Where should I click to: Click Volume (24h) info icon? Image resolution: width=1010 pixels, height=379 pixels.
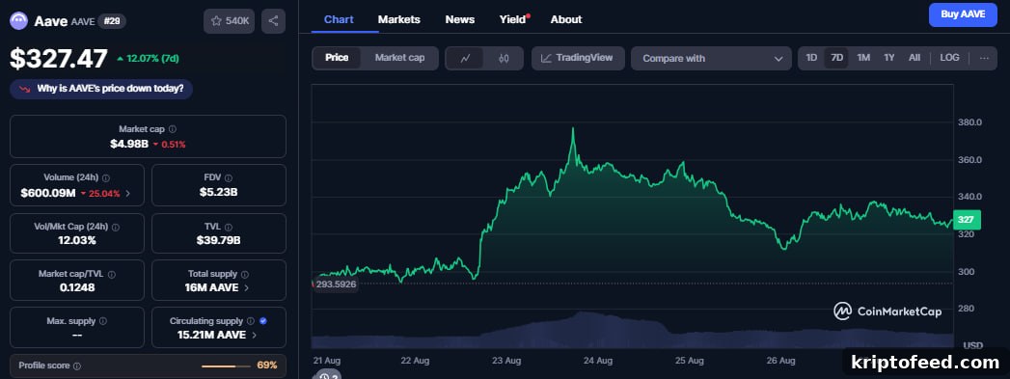[x=106, y=178]
